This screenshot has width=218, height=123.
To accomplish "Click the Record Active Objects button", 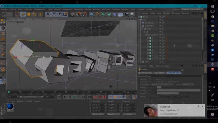I will [95, 97].
